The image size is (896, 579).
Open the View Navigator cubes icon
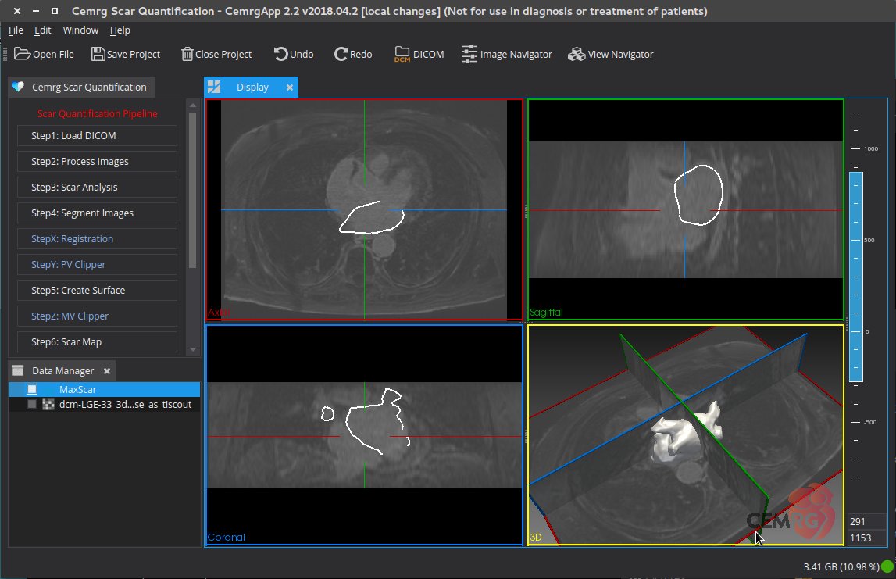(x=577, y=54)
